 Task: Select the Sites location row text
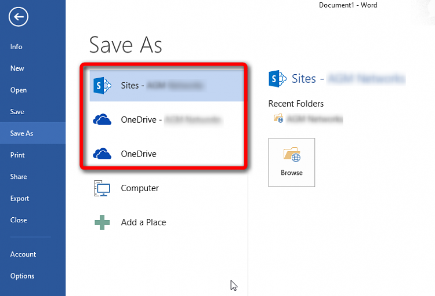162,85
